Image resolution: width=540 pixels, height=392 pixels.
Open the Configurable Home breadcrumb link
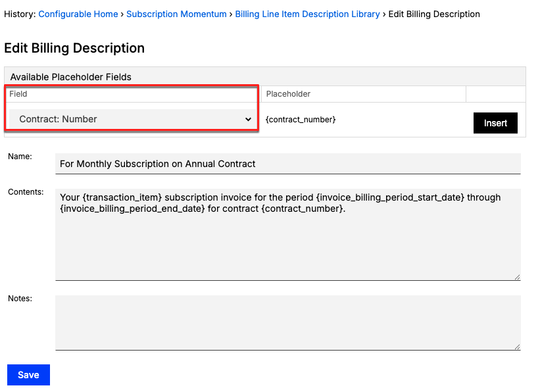click(78, 14)
